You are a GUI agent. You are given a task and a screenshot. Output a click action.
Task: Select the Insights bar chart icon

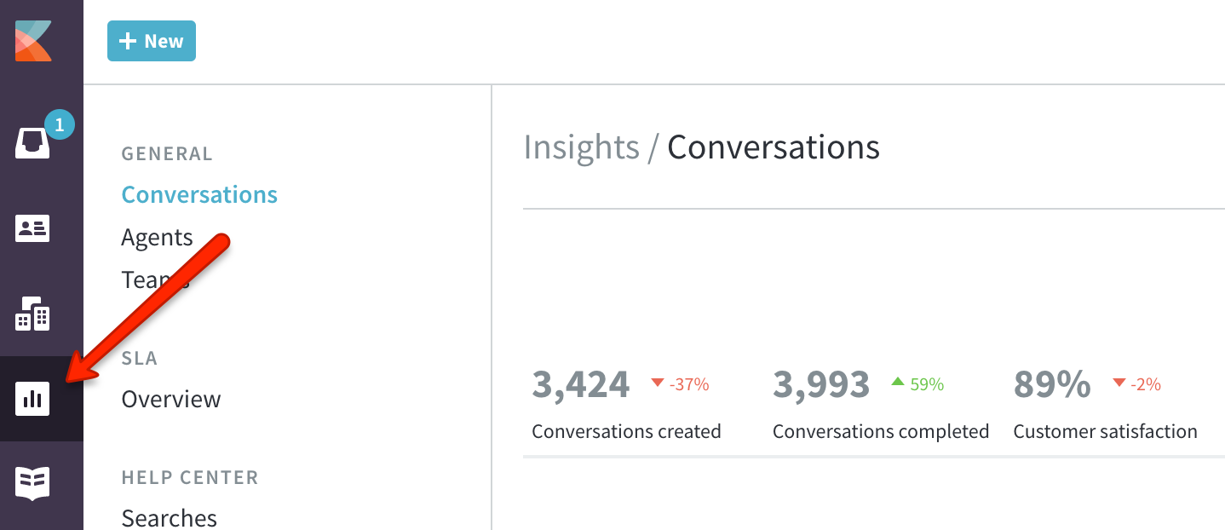tap(33, 399)
